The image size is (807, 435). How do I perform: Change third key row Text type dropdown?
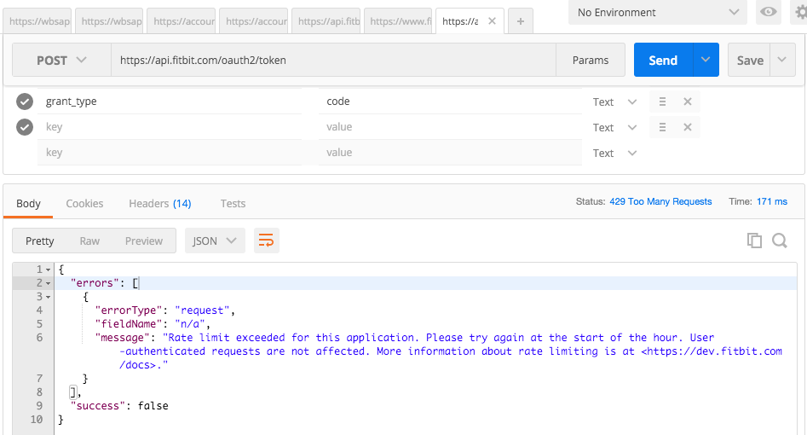[x=615, y=153]
